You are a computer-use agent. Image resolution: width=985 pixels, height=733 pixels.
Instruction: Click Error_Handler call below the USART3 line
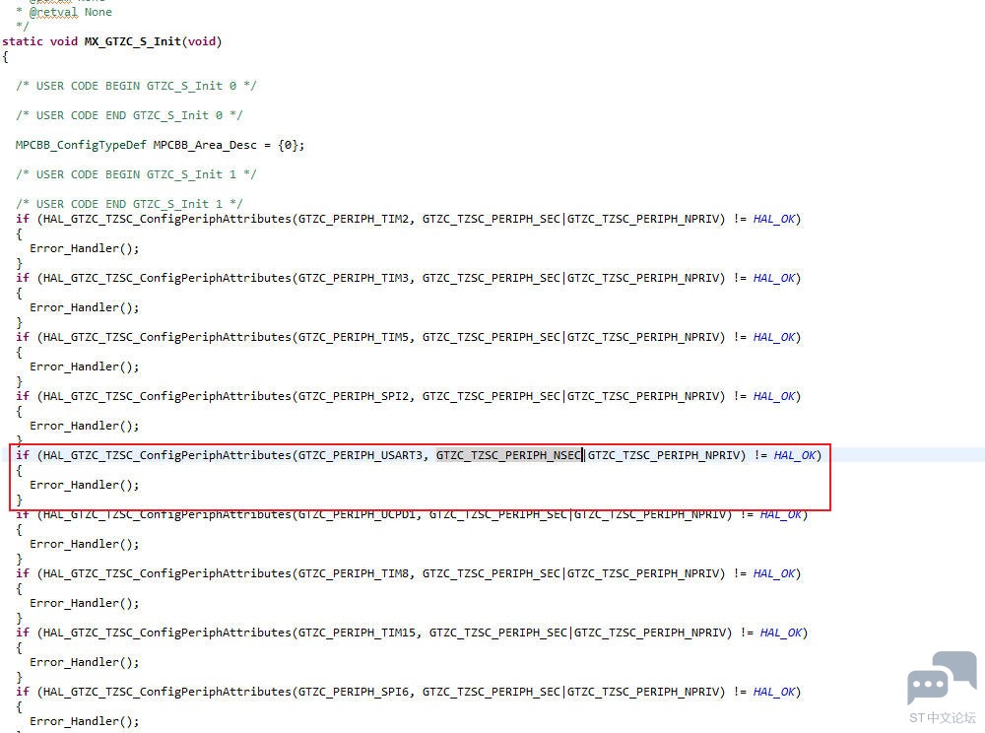coord(84,485)
